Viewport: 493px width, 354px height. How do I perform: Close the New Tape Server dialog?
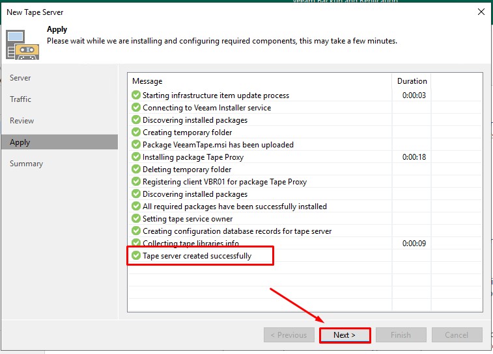point(481,12)
